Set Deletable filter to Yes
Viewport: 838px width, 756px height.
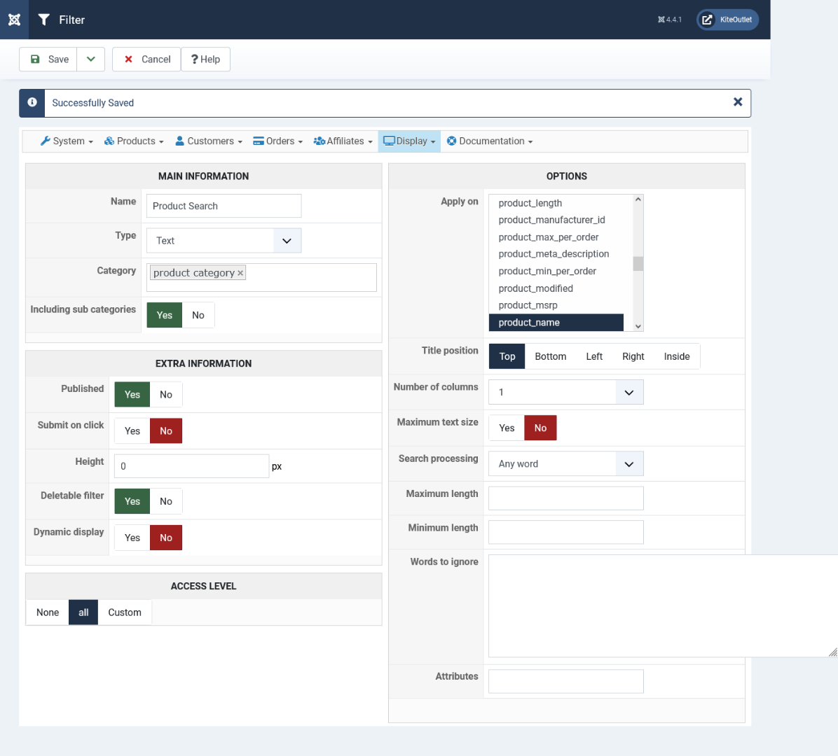[132, 501]
